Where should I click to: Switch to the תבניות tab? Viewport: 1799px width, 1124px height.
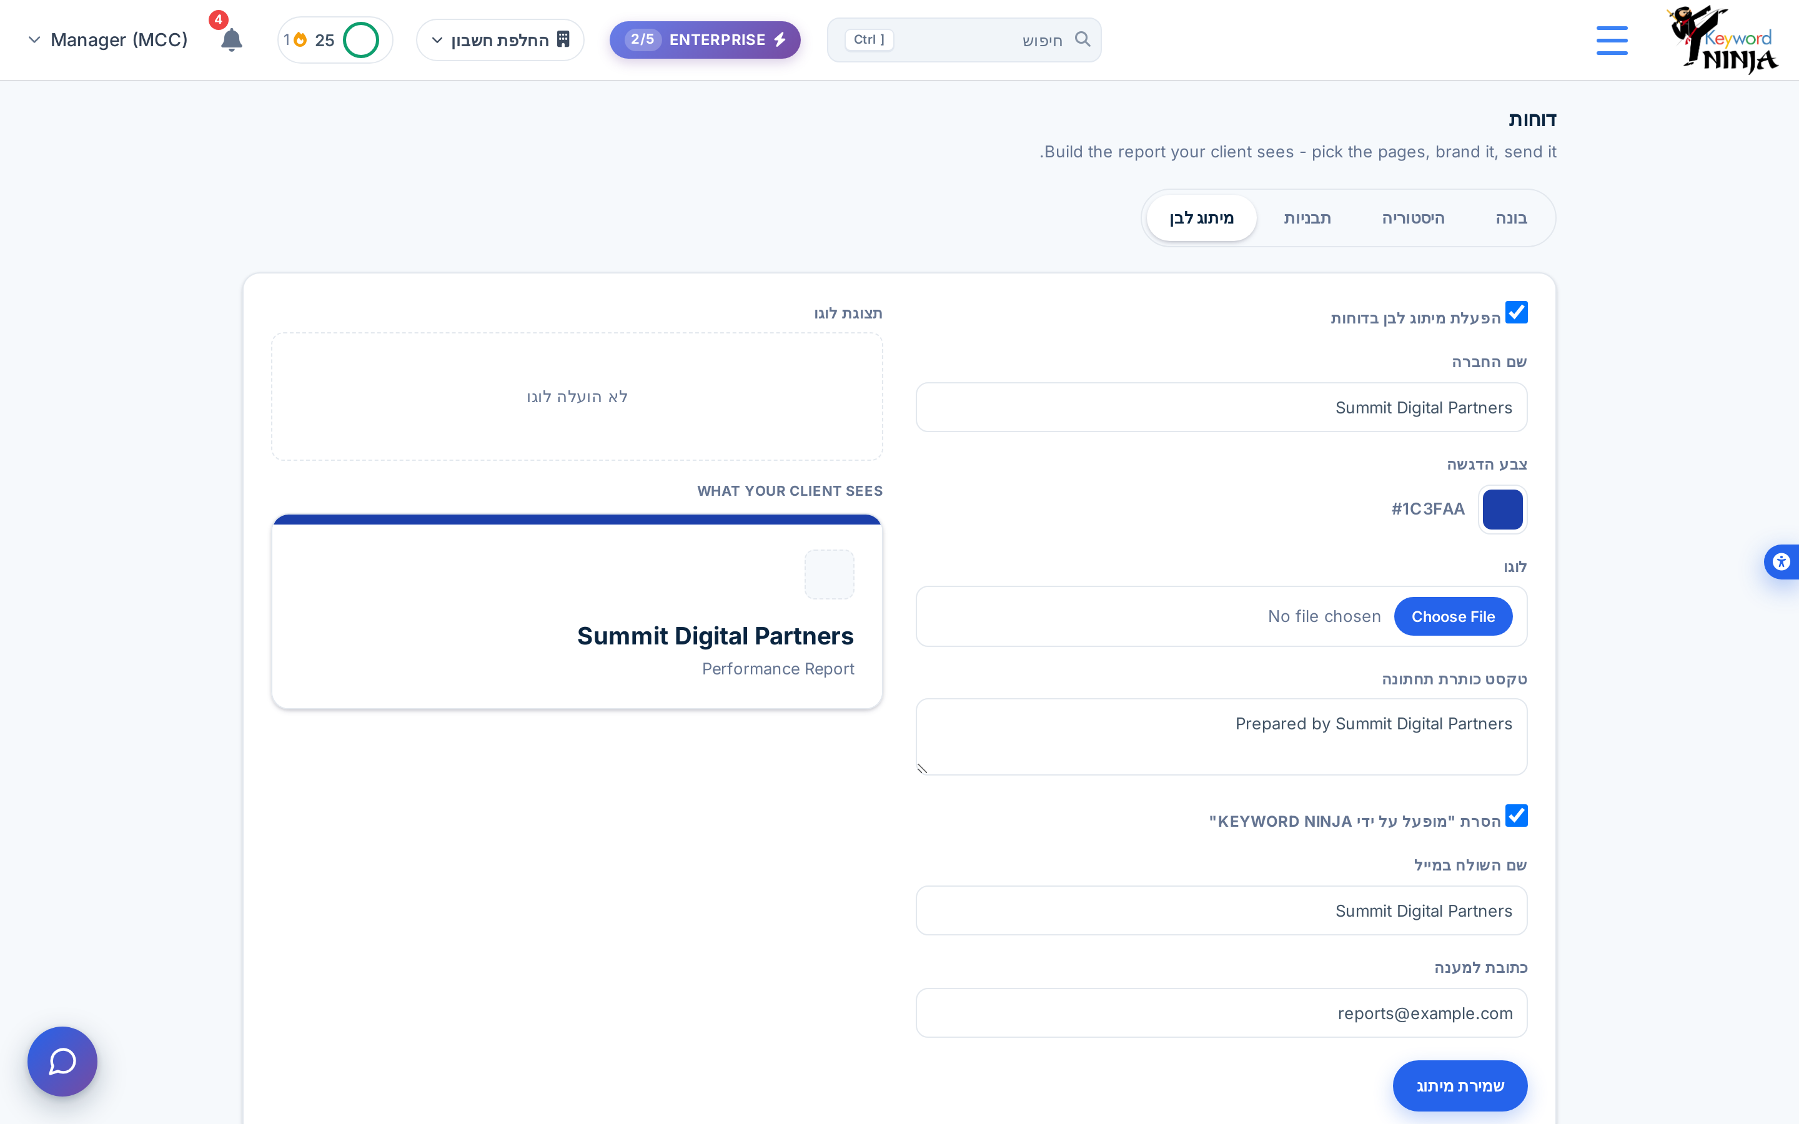pyautogui.click(x=1307, y=218)
